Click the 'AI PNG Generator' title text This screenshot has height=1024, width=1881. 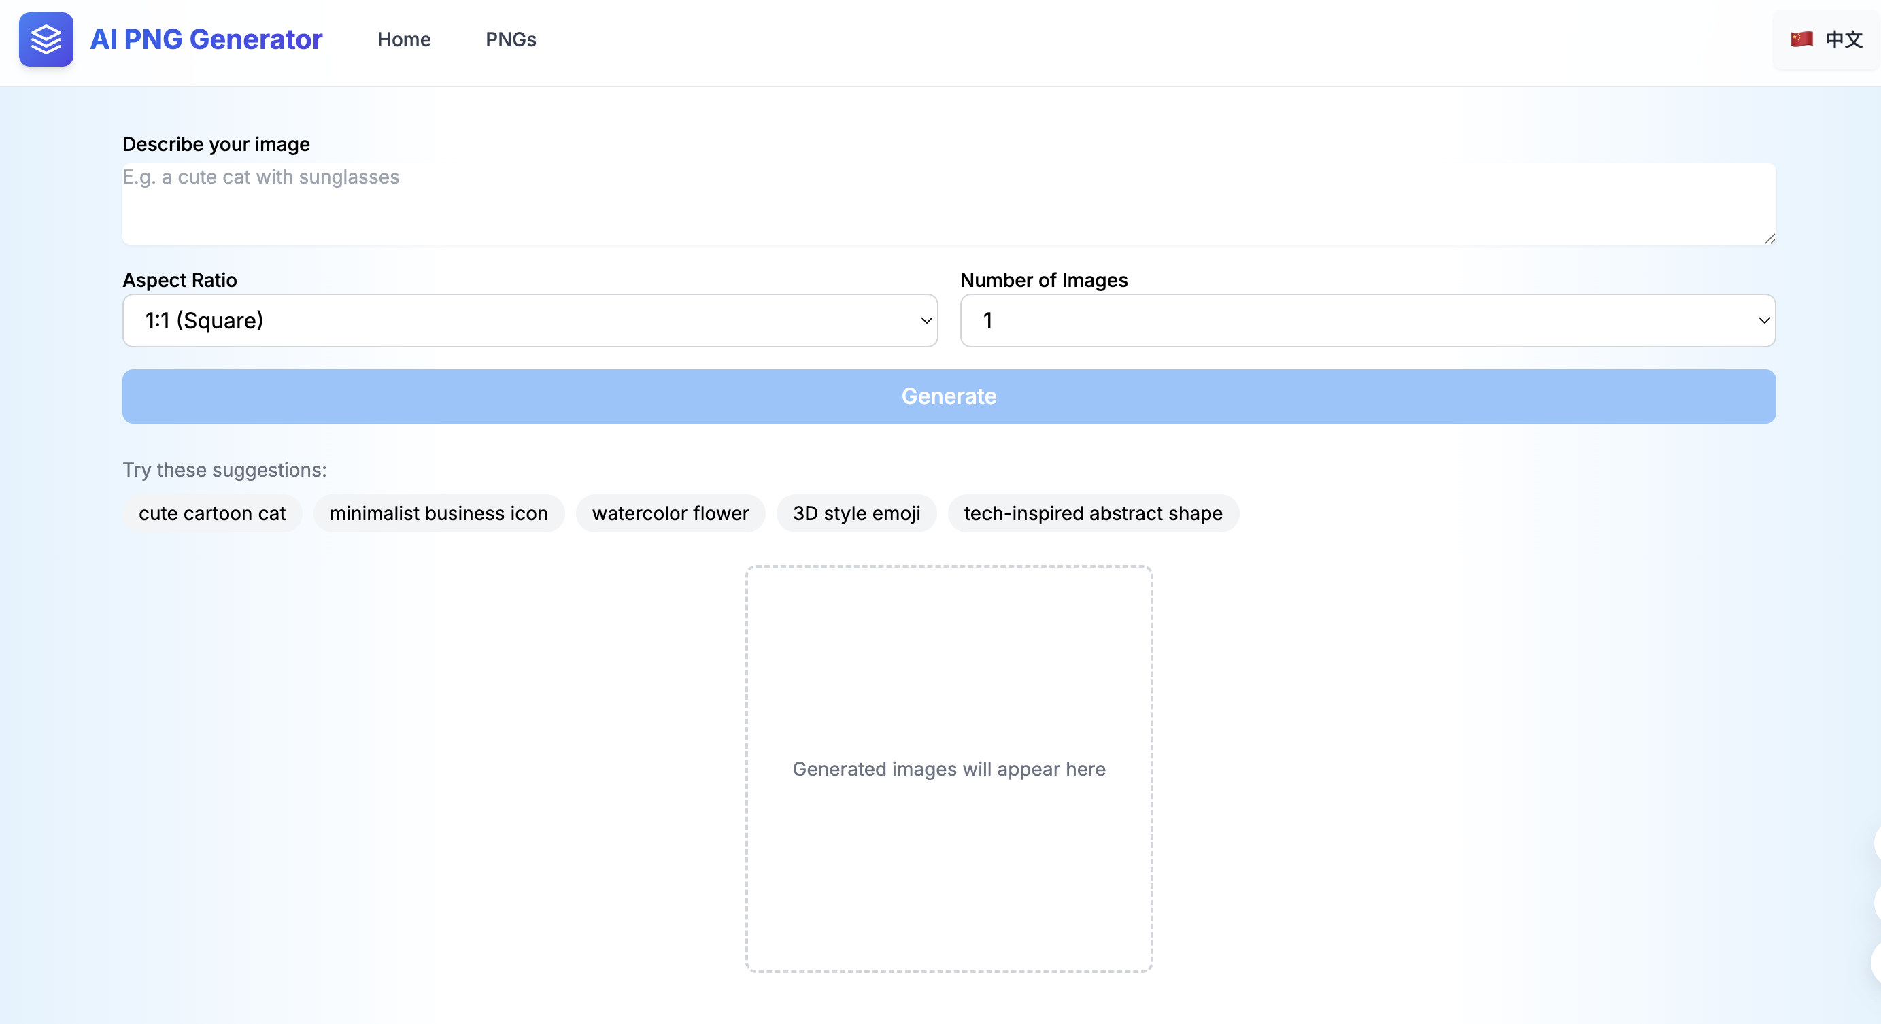pos(205,39)
